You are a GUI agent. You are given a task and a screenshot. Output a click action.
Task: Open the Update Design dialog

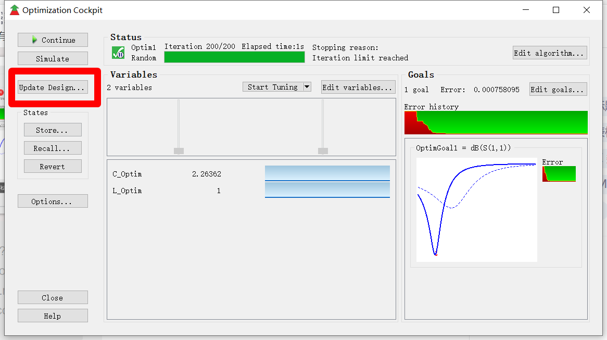53,87
